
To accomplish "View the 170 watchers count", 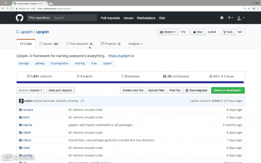I will [x=183, y=32].
